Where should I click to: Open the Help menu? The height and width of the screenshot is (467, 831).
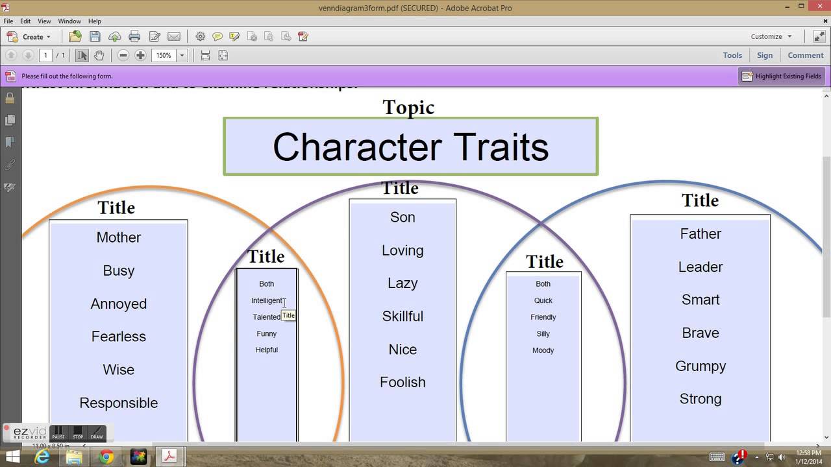coord(94,21)
